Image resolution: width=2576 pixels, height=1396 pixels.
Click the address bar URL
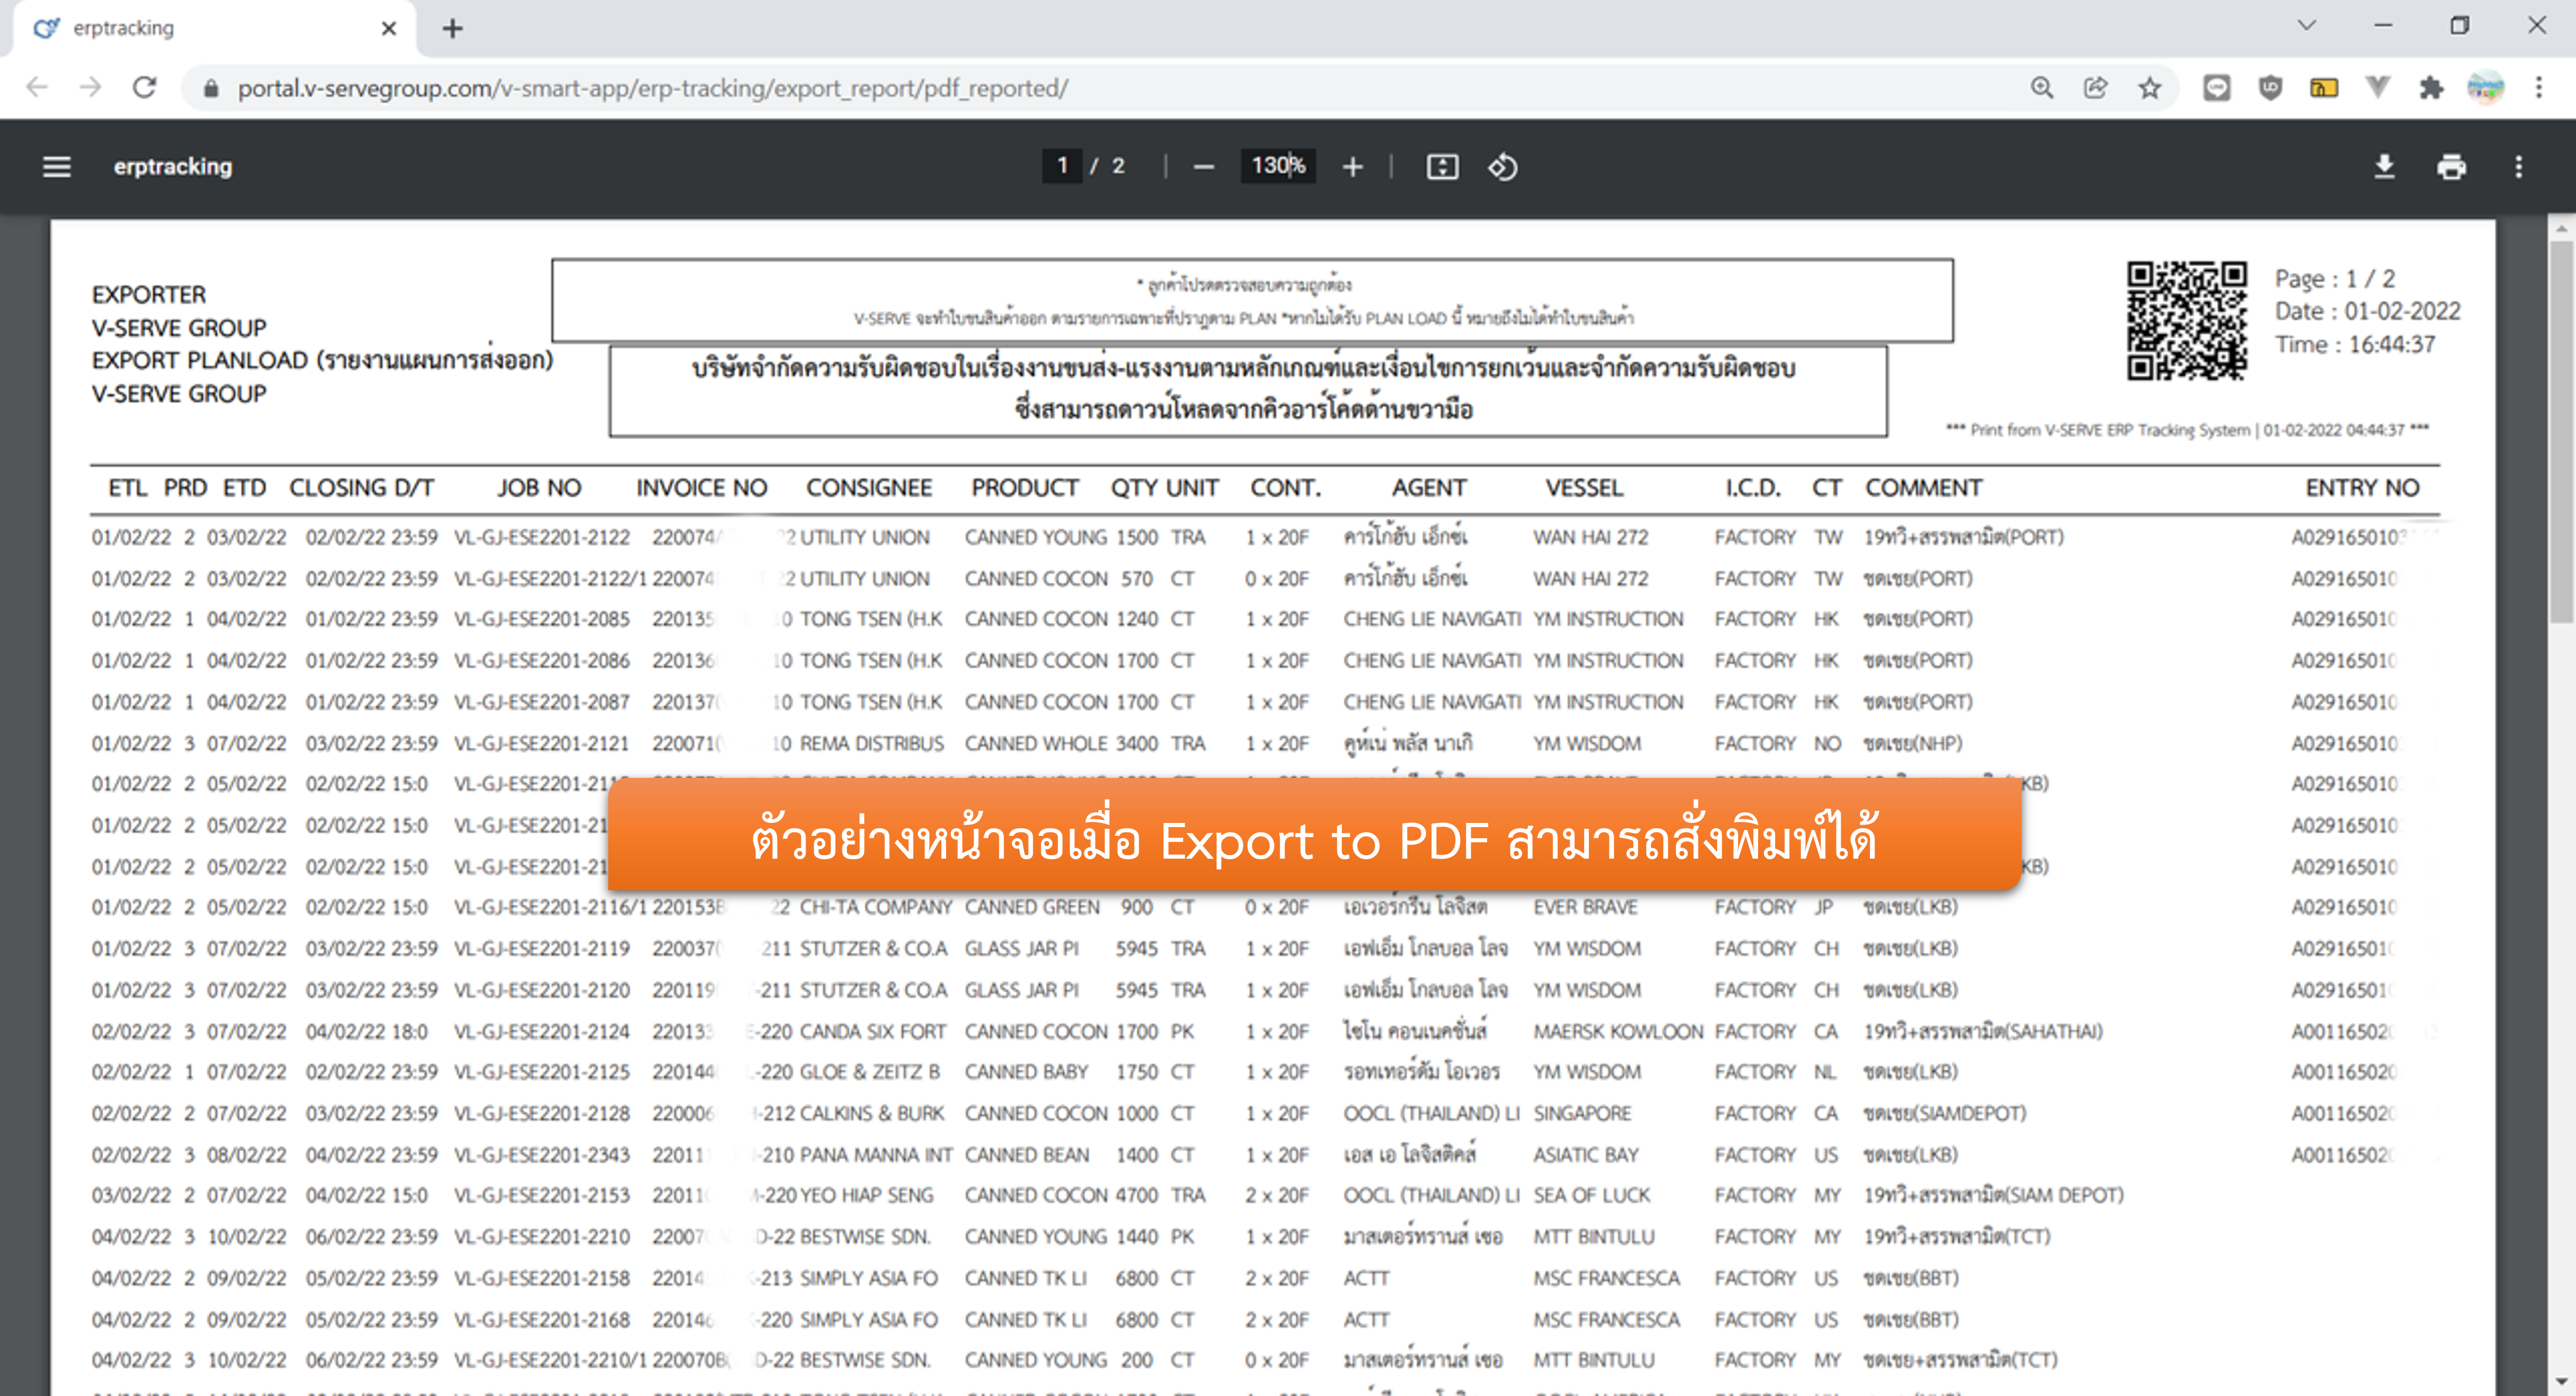pos(652,88)
